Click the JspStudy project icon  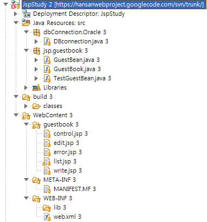15,4
